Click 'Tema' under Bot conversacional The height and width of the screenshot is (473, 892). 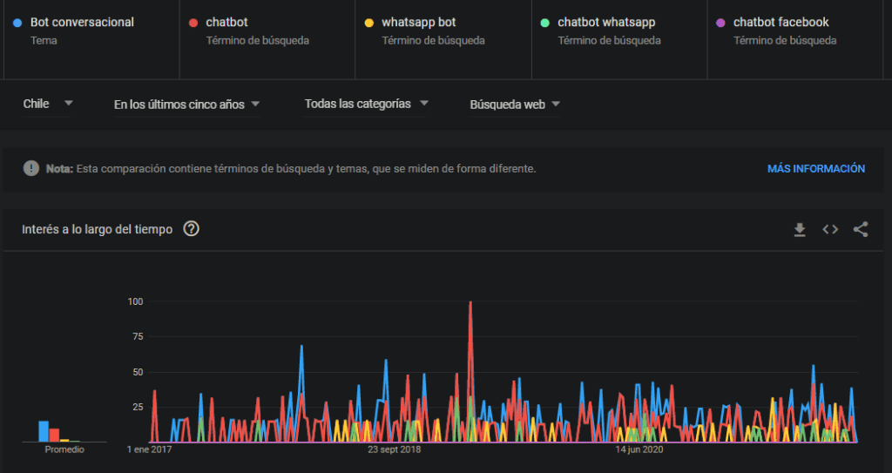[44, 40]
